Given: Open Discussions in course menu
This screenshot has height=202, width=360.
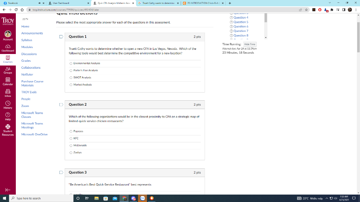Looking at the screenshot, I should (29, 54).
